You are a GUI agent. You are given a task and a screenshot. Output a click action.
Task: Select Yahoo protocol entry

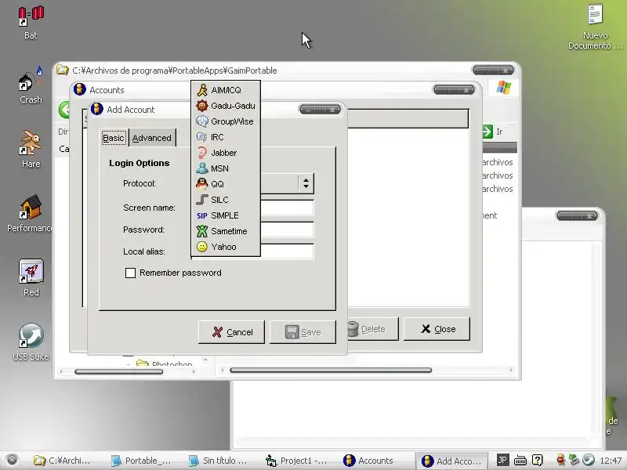pos(226,247)
